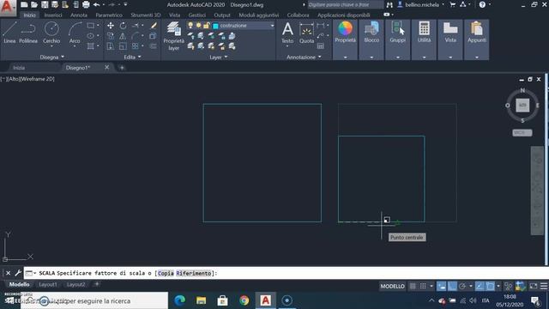This screenshot has width=549, height=309.
Task: Expand the Disegna panel
Action: [51, 57]
